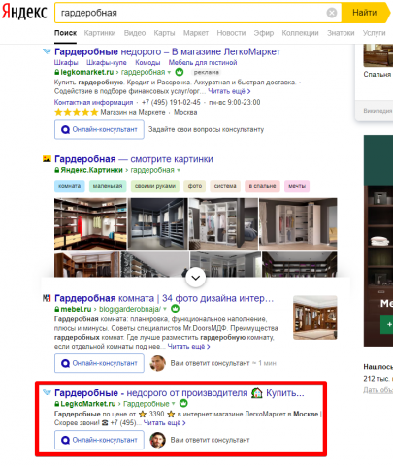Click 'Читать ещё' in the LegkoMarket.ru snippet
The width and height of the screenshot is (393, 466).
click(x=164, y=423)
